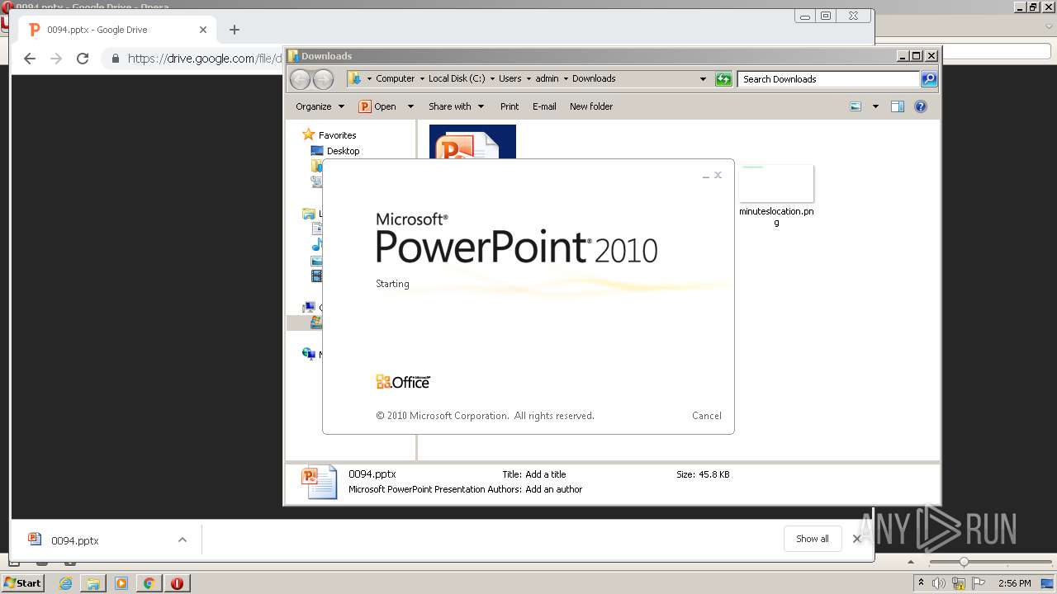Open file with the PowerPoint Open button
Screen dimensions: 1057x594
coord(378,106)
